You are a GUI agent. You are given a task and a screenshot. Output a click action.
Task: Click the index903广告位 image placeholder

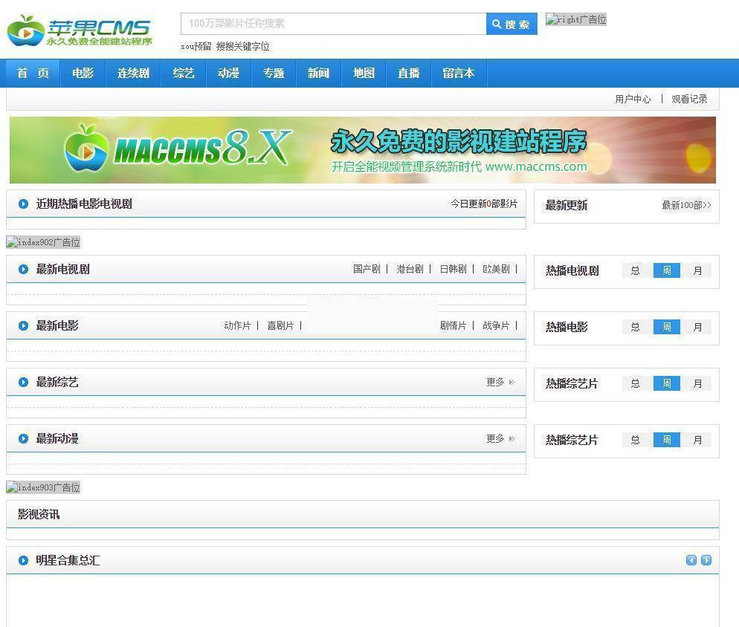tap(43, 487)
